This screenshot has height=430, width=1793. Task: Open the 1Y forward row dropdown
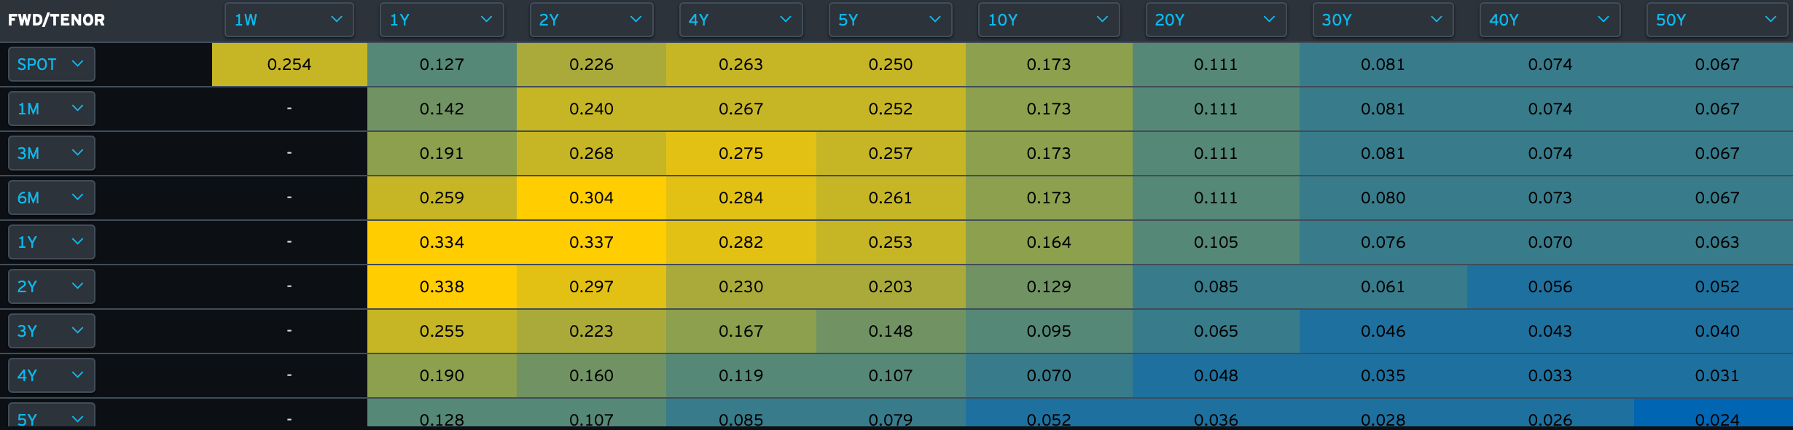52,242
